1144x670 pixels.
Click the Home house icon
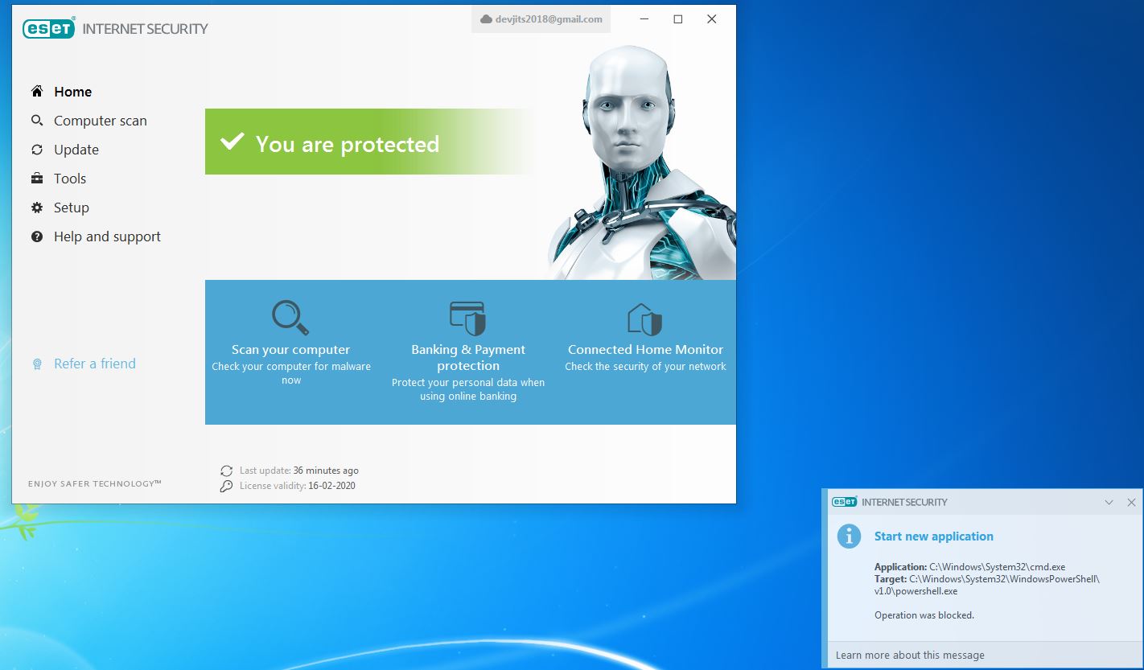point(37,91)
